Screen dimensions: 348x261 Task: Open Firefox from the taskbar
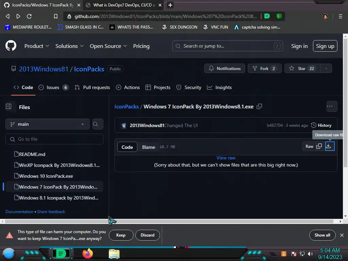click(x=88, y=254)
